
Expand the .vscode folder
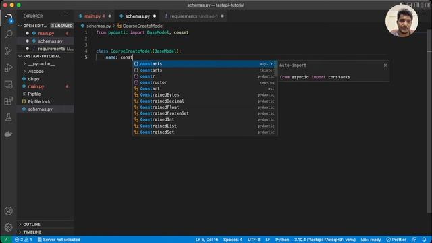36,72
